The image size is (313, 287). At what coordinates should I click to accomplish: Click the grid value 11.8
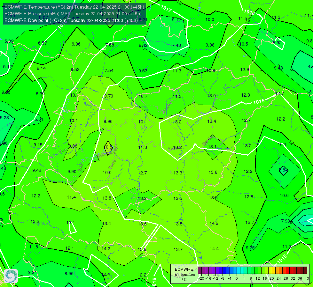click(34, 247)
